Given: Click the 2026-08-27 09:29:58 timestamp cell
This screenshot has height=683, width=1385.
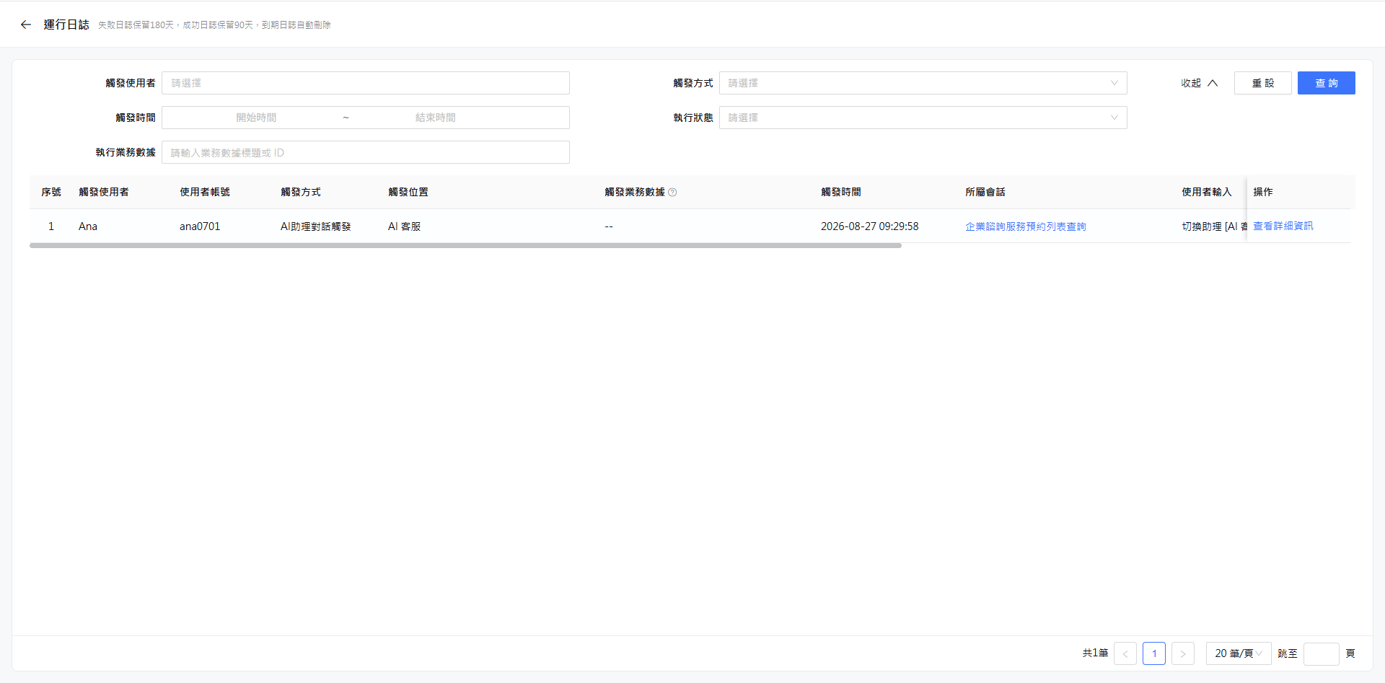Looking at the screenshot, I should tap(869, 226).
